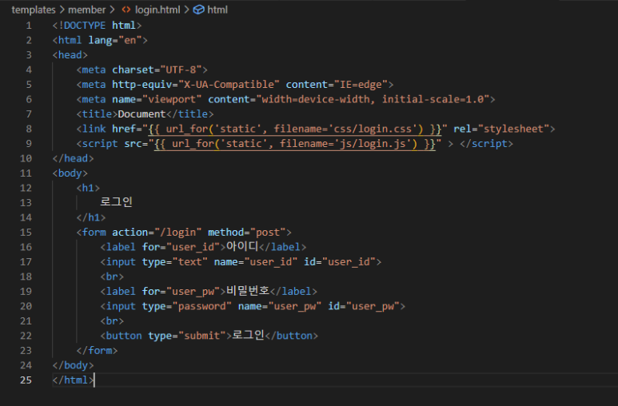Click the "submit" type value
The image size is (618, 406).
coord(201,336)
